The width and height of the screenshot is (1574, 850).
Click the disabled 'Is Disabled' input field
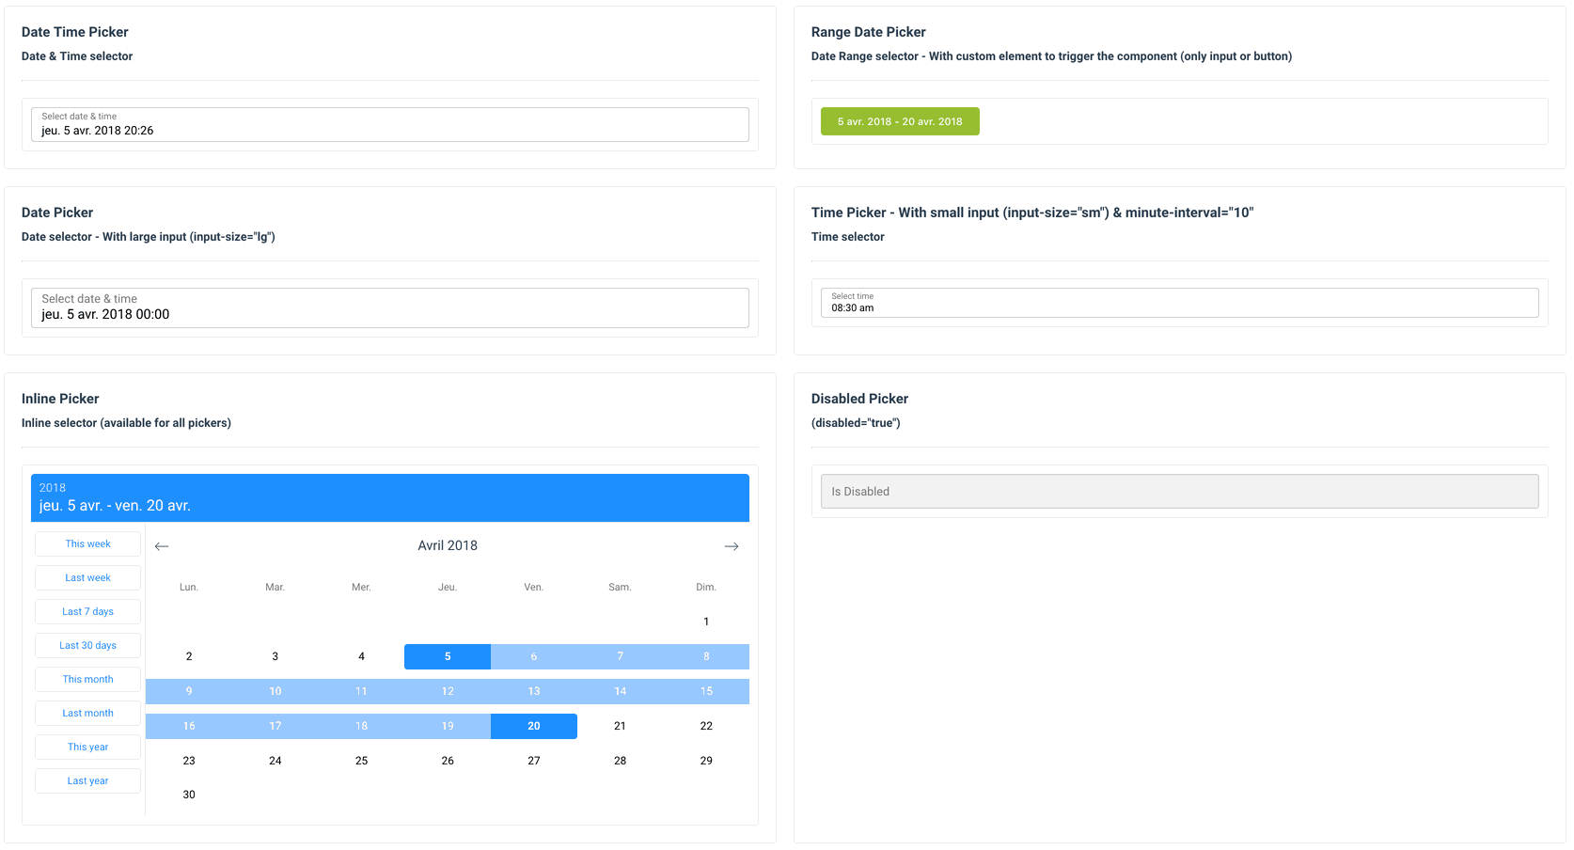1178,491
